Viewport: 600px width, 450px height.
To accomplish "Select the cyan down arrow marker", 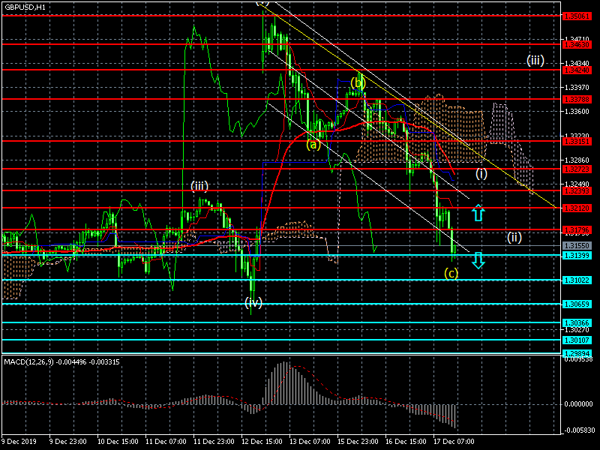I will point(478,260).
